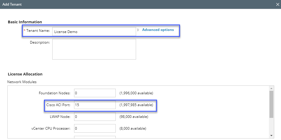Click the license list scroll-down arrow

point(271,135)
